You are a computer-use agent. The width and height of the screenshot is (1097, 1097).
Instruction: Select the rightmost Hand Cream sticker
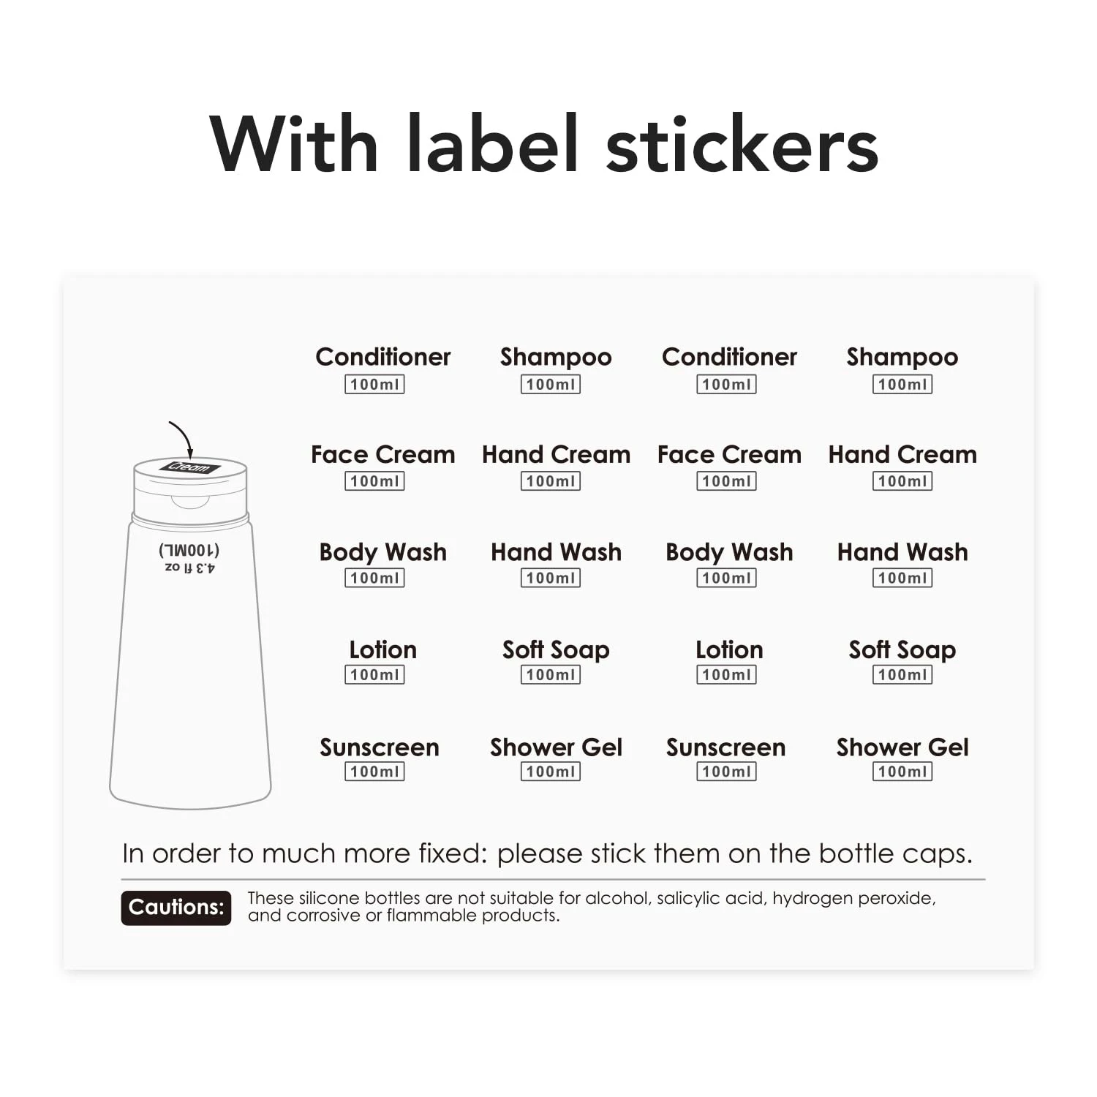(x=902, y=455)
